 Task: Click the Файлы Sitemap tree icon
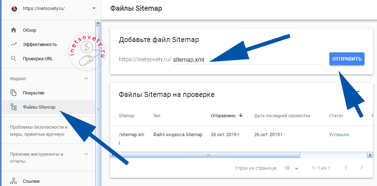coord(14,107)
